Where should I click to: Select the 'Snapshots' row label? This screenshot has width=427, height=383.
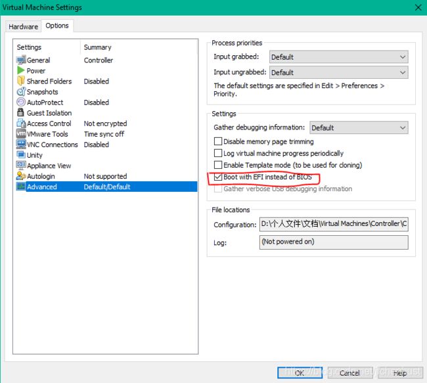click(x=43, y=92)
